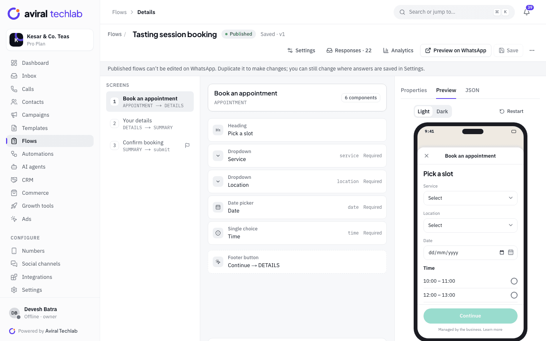Open Calls from sidebar
This screenshot has height=341, width=546.
pyautogui.click(x=50, y=89)
